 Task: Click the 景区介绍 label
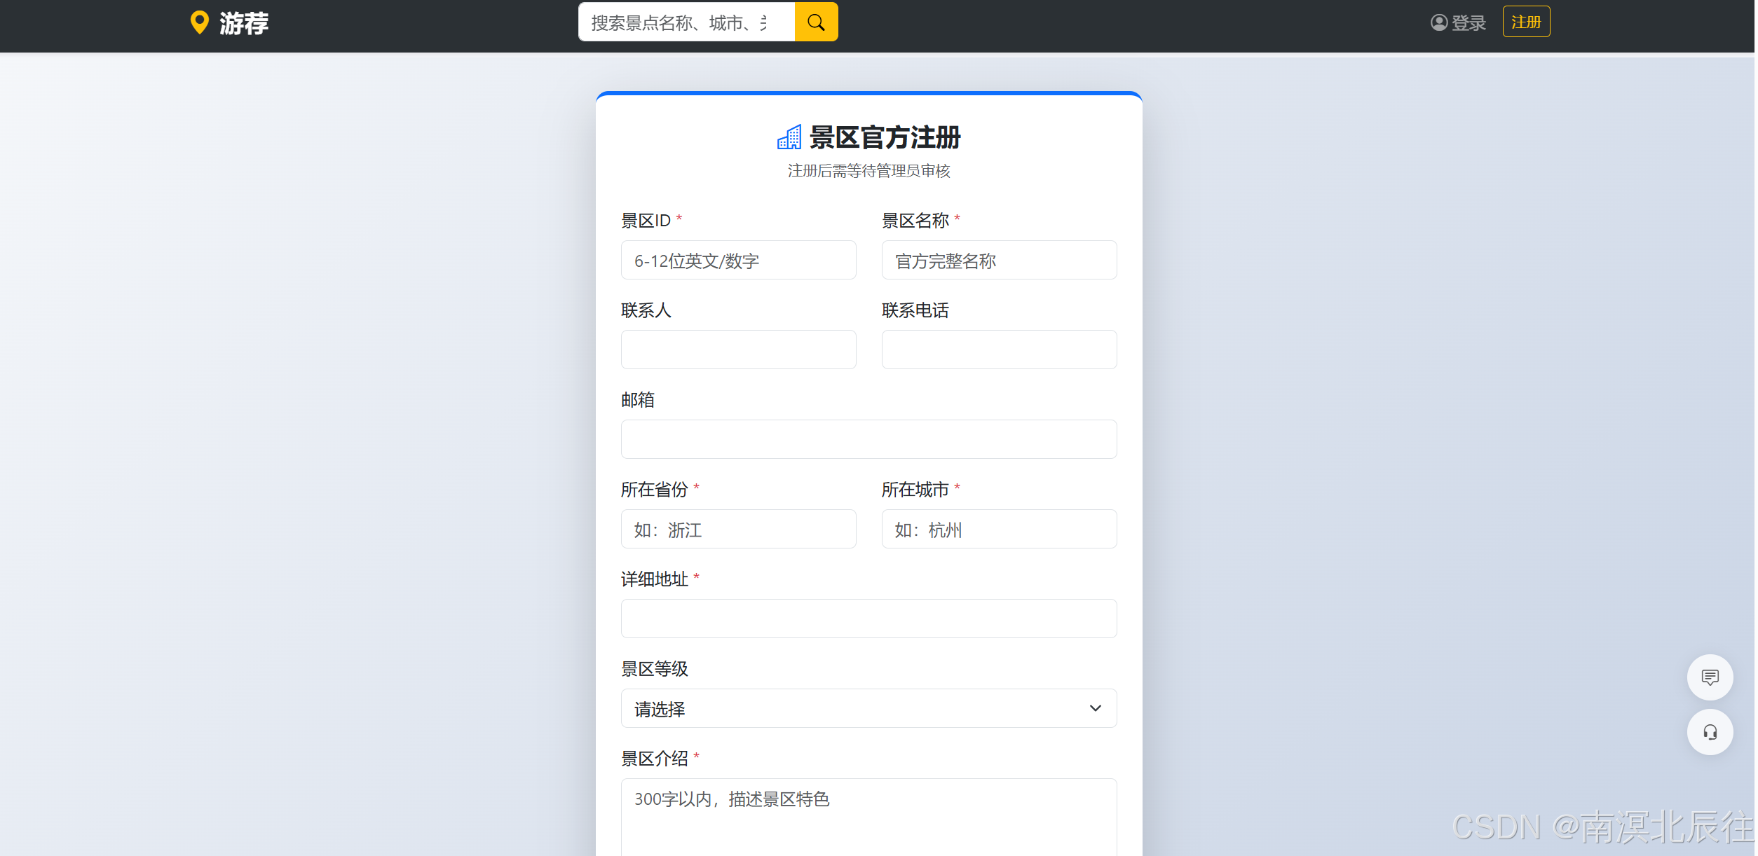654,759
